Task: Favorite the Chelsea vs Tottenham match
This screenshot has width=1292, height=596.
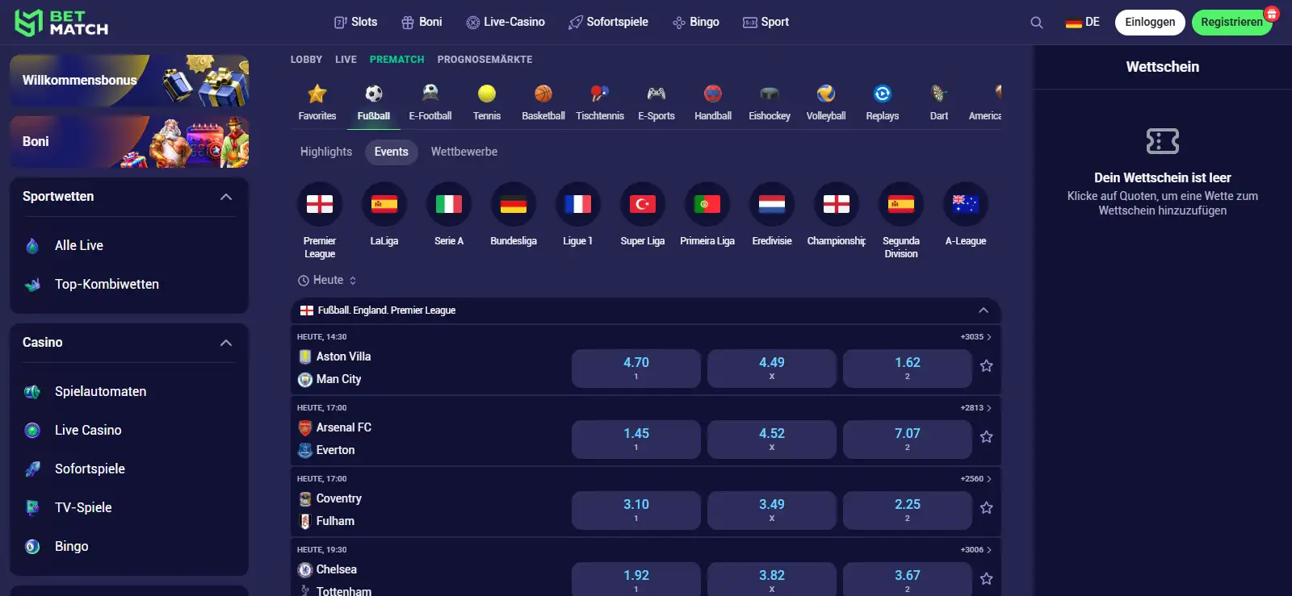Action: (986, 579)
